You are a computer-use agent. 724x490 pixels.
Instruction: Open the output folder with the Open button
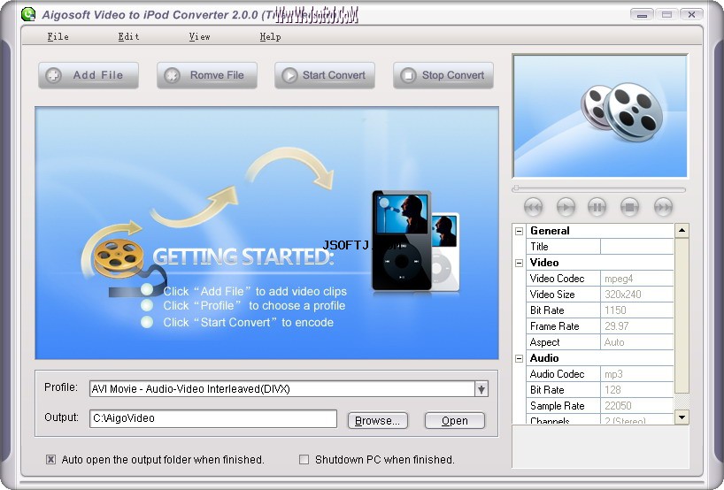click(455, 420)
